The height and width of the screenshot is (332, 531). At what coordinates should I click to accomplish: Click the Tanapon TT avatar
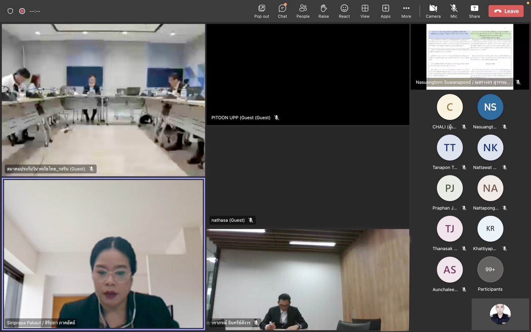(x=449, y=148)
